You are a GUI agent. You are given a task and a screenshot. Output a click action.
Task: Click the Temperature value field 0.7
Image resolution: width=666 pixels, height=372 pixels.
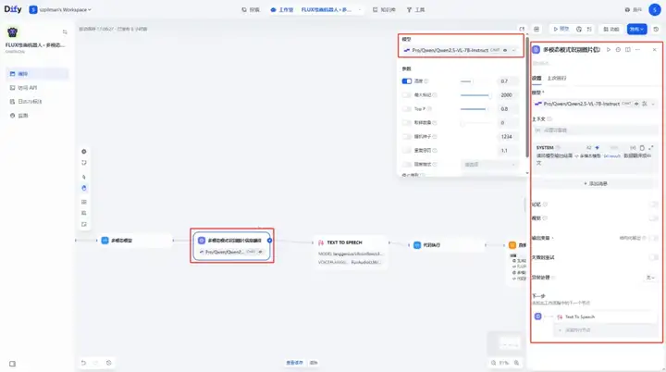pyautogui.click(x=507, y=81)
